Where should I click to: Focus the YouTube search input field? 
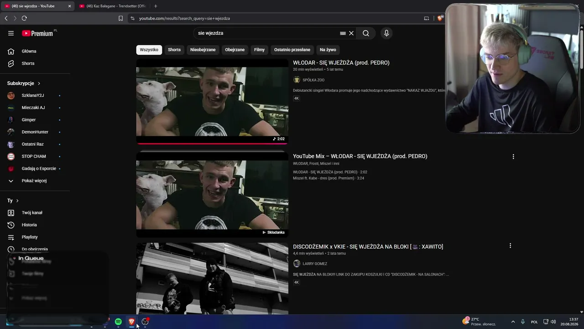coord(268,33)
